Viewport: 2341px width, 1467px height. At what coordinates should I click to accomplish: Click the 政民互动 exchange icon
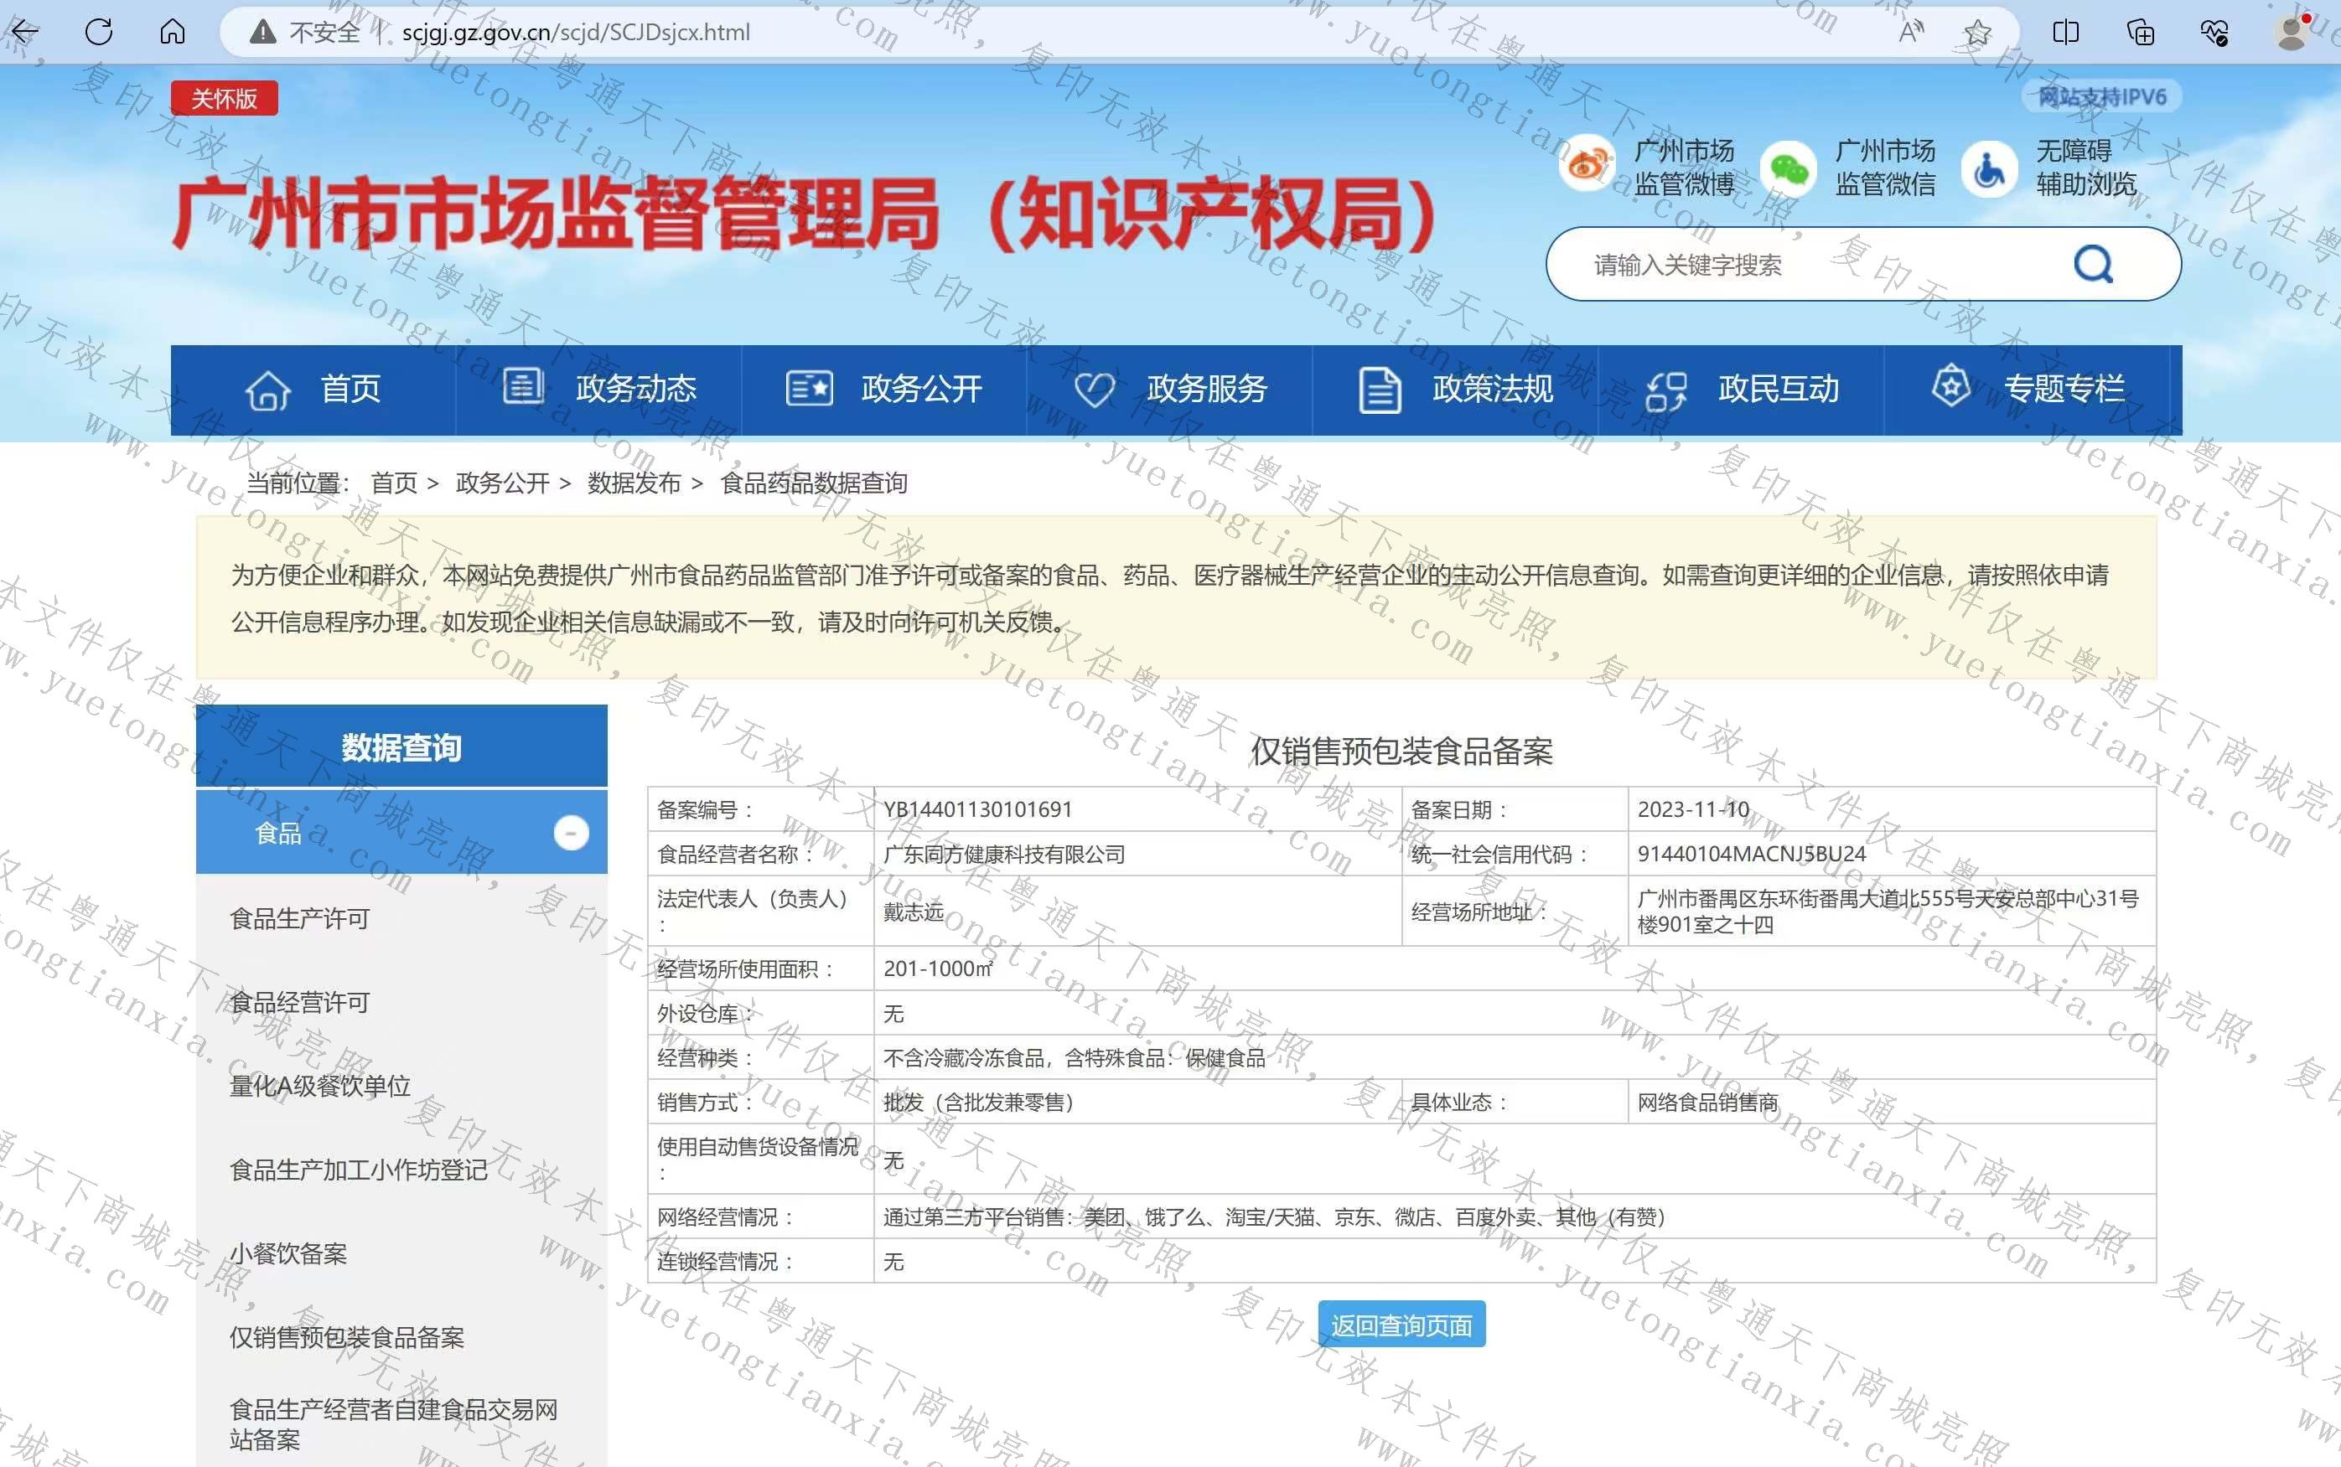(1665, 391)
